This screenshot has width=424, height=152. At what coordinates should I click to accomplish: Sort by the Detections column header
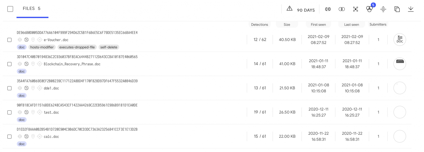point(259,25)
